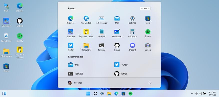Launch Unescape from the Pinned grid

click(71, 33)
